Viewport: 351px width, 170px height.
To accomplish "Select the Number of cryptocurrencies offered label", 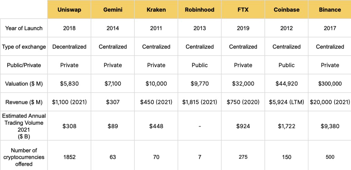I will click(24, 157).
